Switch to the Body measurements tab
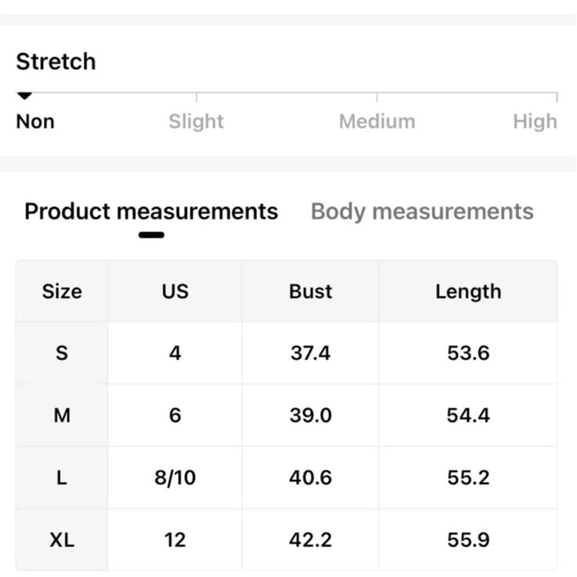This screenshot has height=577, width=577. click(422, 211)
